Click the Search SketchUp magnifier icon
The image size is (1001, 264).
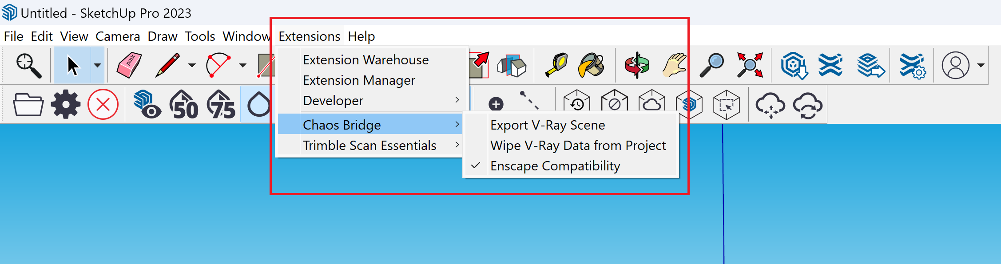[29, 66]
